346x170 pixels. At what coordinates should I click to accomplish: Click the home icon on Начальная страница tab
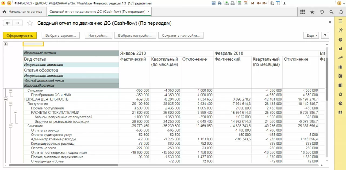pyautogui.click(x=4, y=12)
